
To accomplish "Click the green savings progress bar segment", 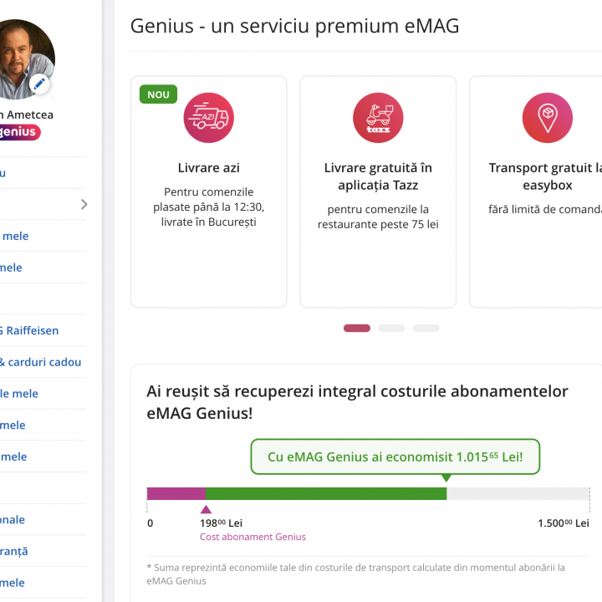I will click(326, 493).
